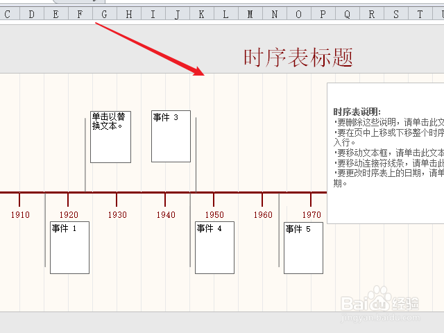Select column O header

tap(299, 14)
